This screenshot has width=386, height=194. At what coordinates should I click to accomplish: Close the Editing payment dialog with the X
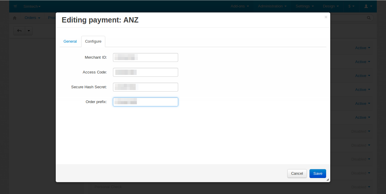tap(326, 17)
